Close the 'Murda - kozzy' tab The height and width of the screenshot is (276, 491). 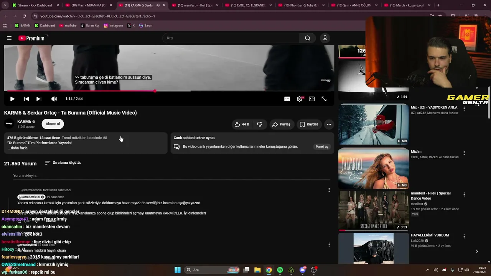(430, 5)
